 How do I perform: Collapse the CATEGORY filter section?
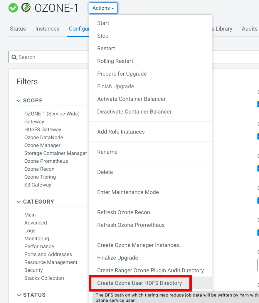19,202
